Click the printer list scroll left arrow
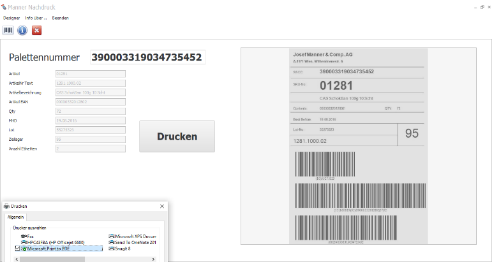The width and height of the screenshot is (492, 262). (17, 259)
